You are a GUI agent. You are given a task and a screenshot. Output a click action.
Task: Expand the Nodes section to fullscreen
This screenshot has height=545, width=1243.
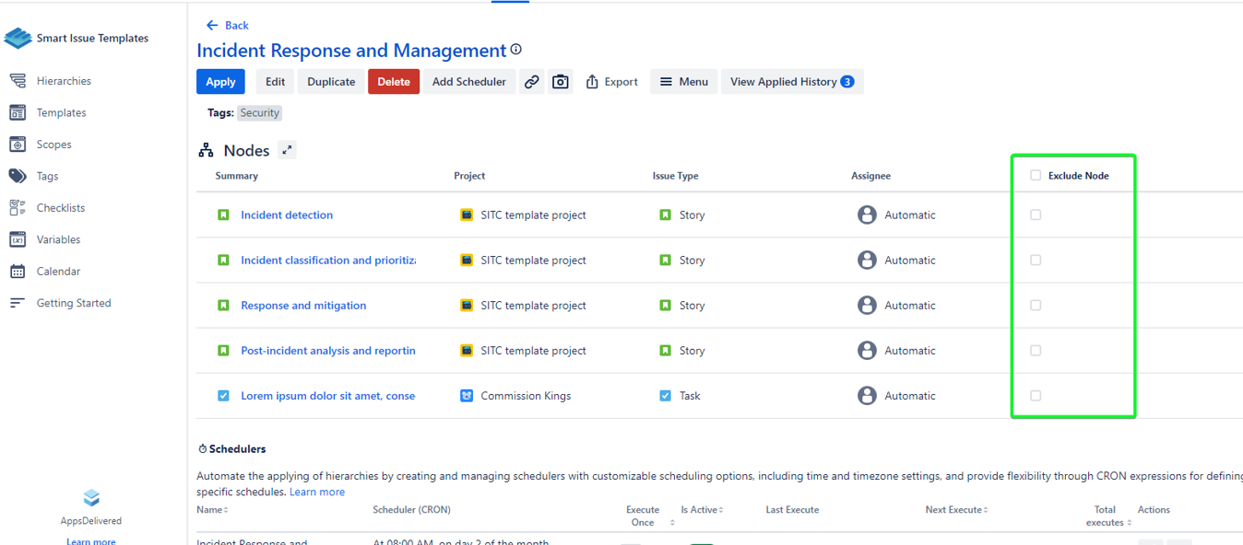pyautogui.click(x=288, y=150)
